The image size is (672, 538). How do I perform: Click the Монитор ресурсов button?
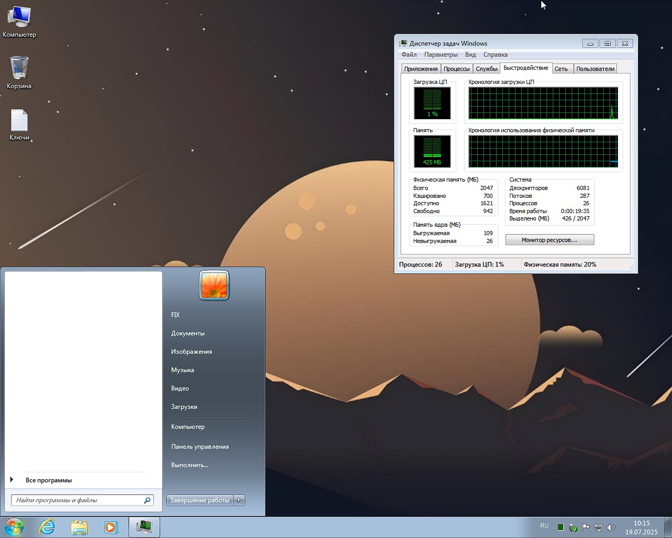(x=549, y=240)
